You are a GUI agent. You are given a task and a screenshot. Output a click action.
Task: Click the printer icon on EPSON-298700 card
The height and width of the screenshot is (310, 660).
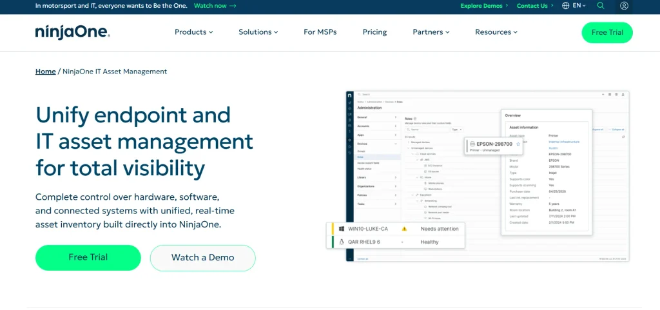[x=472, y=144]
